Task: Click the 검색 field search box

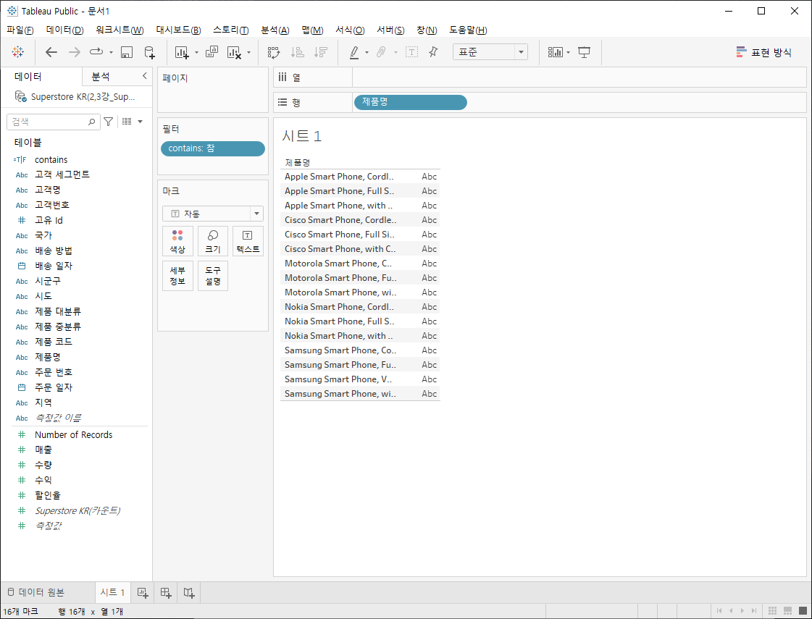Action: pyautogui.click(x=54, y=122)
